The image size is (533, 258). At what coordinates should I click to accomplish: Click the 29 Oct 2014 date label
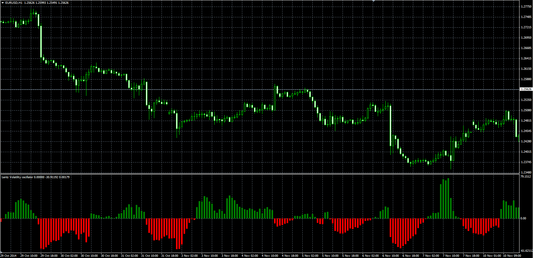(8, 256)
